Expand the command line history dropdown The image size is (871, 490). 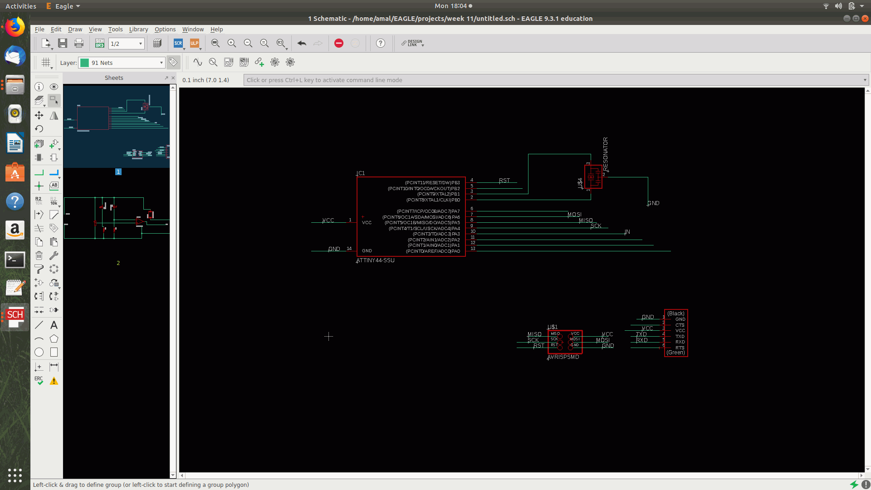[x=865, y=80]
